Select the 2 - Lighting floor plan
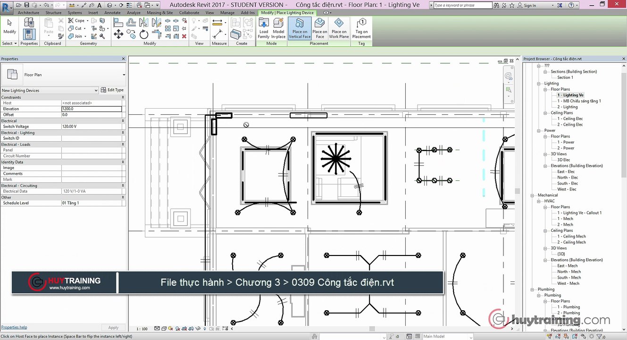 (567, 107)
